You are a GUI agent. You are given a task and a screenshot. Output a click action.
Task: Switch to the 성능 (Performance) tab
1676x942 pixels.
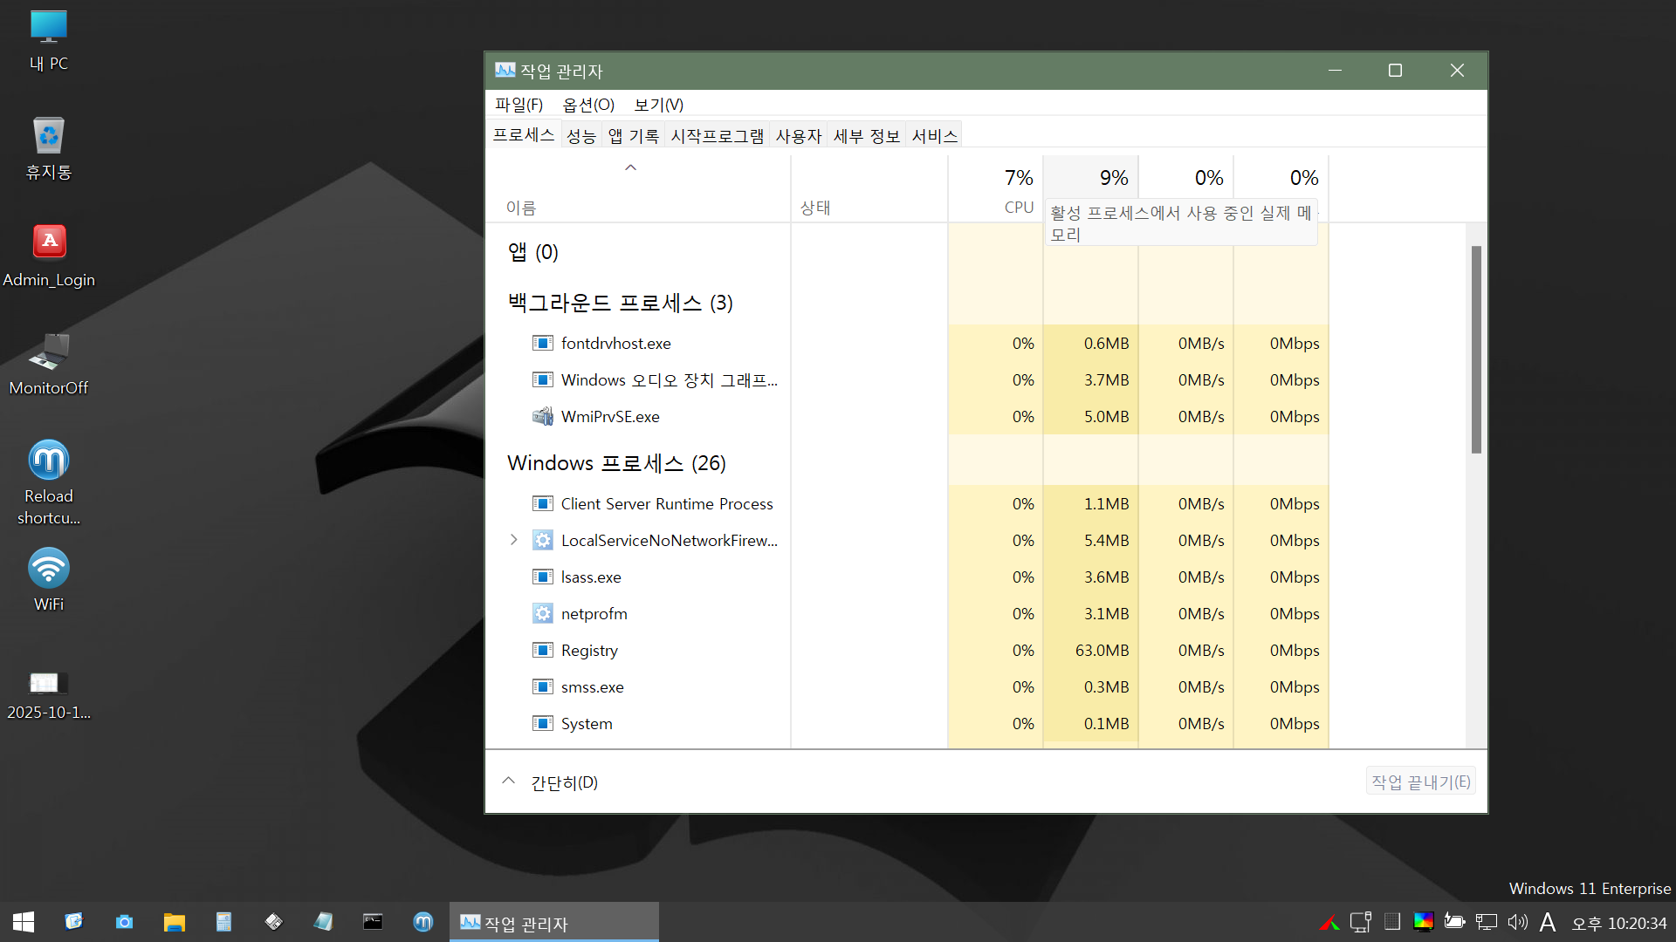point(580,136)
